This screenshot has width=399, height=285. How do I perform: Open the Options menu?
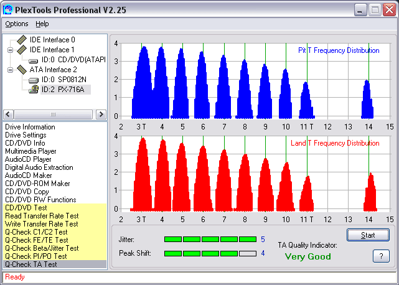17,24
